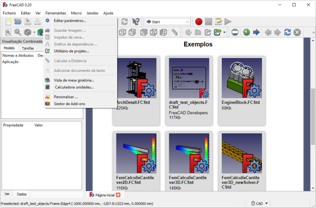Select Calculadora unidades menu entry
The image size is (316, 208).
click(80, 87)
